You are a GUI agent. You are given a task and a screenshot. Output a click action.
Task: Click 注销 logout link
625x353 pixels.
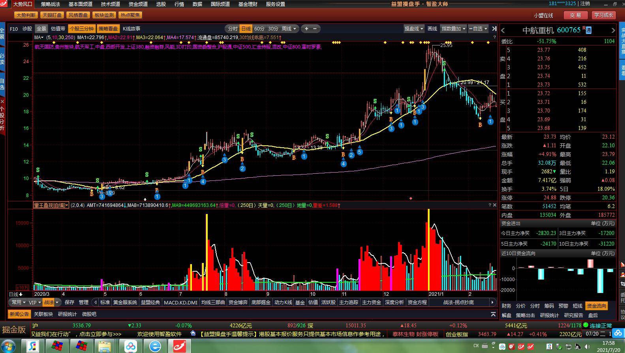pos(585,4)
